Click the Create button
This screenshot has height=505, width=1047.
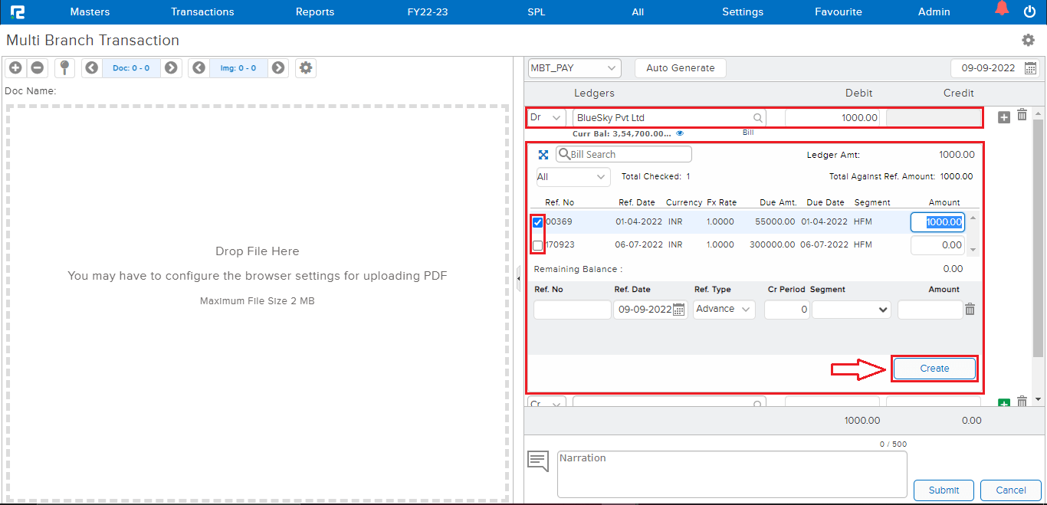coord(934,369)
